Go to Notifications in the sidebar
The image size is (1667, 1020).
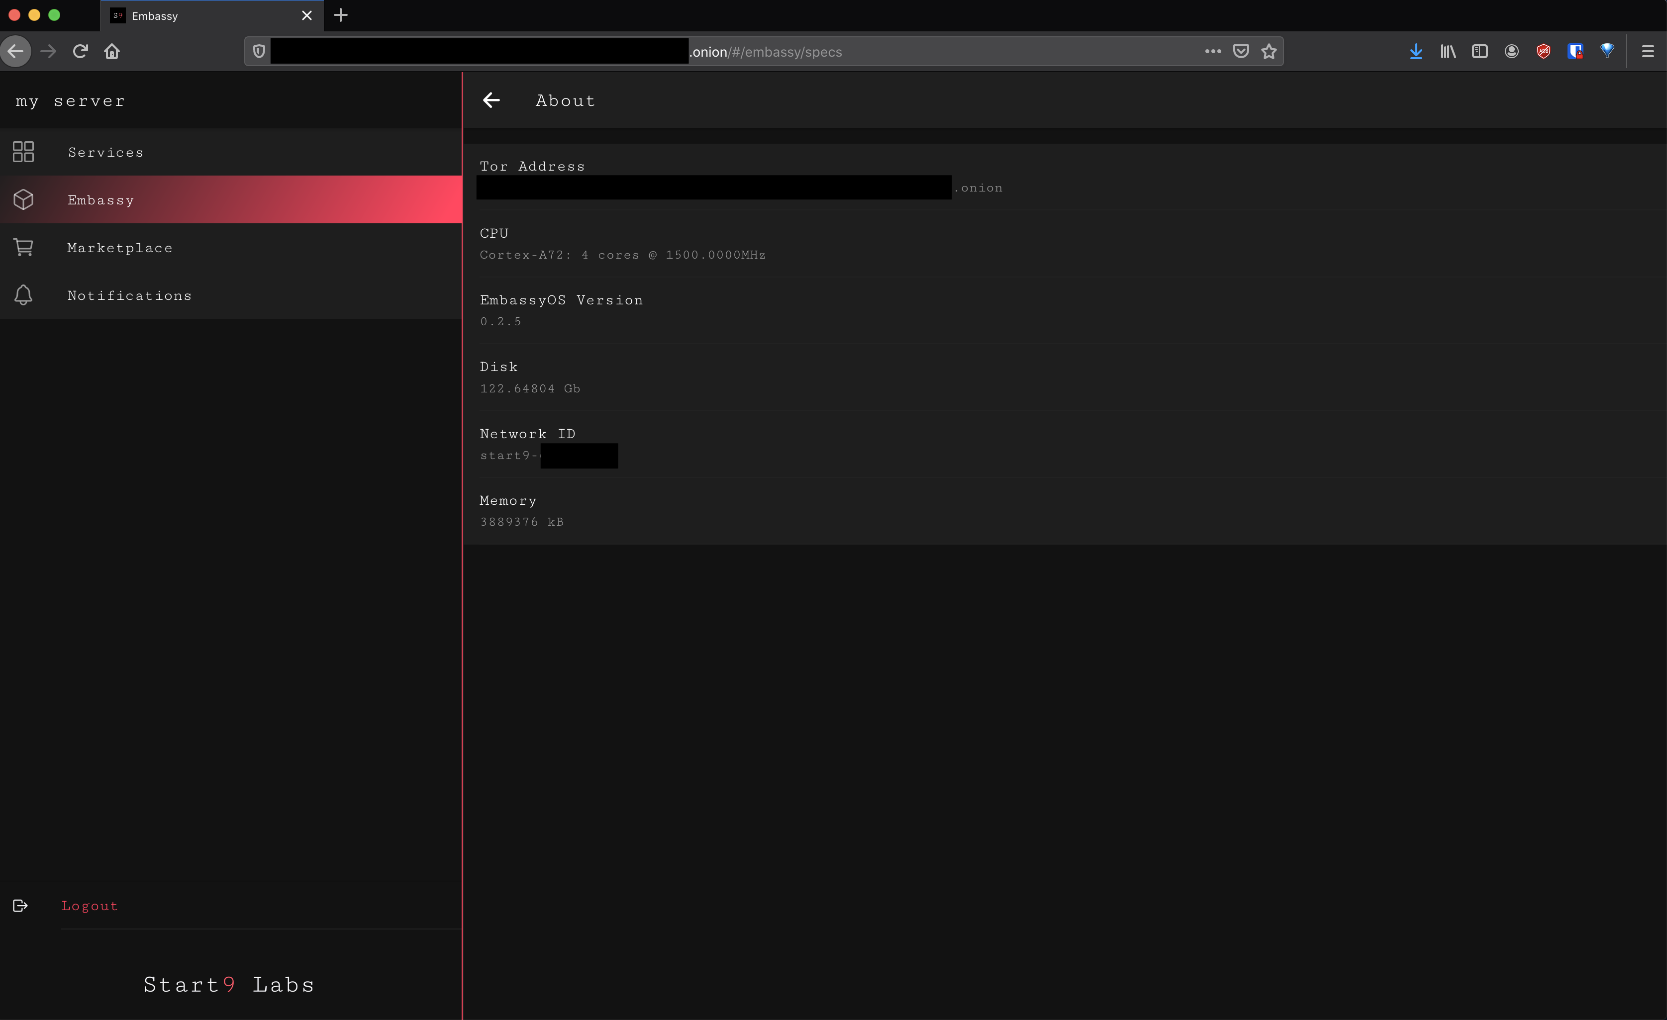point(129,295)
